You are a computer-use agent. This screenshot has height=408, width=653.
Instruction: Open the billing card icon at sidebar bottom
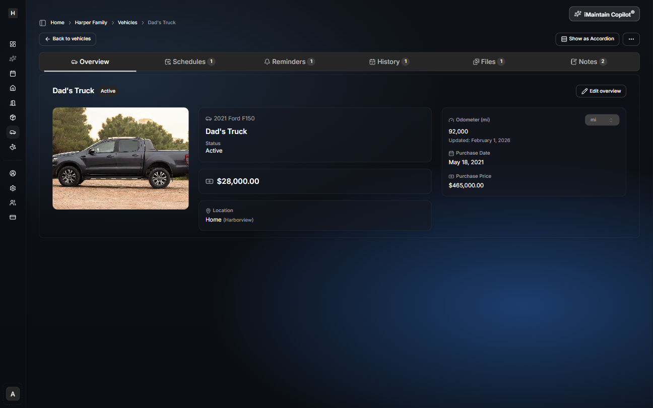13,217
